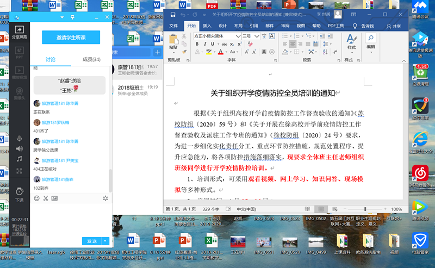
Task: Expand the font name dropdown
Action: [x=238, y=36]
